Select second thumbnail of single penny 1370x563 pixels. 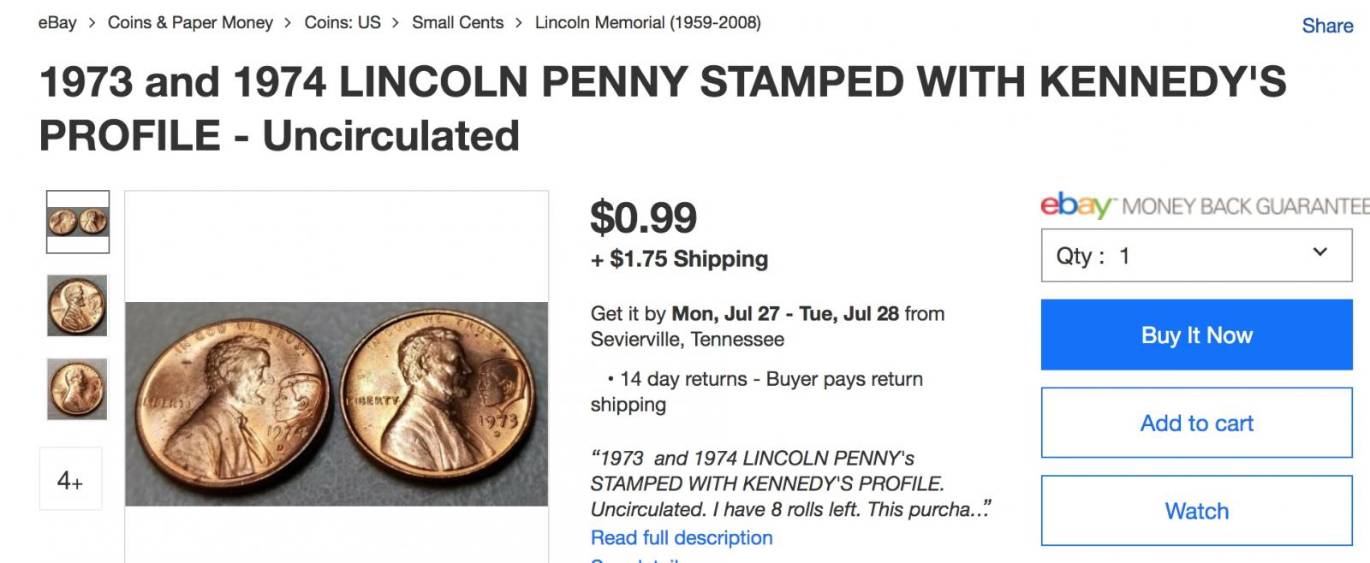[x=77, y=305]
